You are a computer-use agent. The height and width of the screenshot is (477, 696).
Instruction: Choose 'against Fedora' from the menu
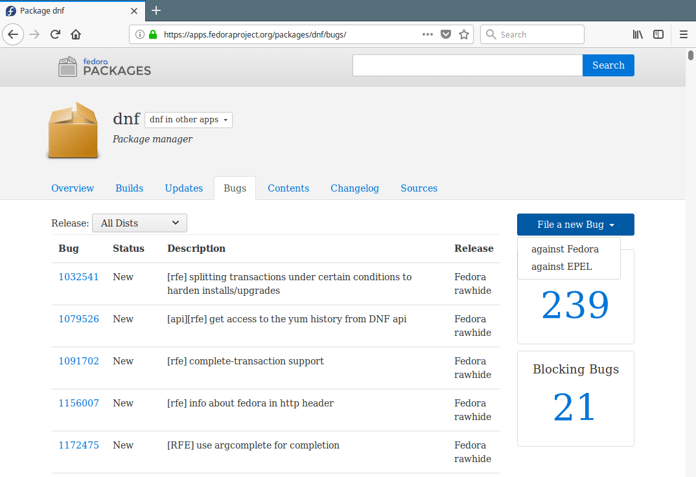pos(564,249)
